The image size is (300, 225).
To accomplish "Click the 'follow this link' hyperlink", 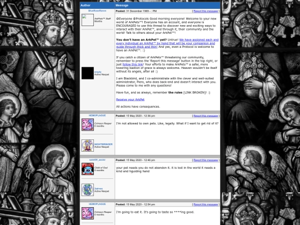I will tap(133, 64).
